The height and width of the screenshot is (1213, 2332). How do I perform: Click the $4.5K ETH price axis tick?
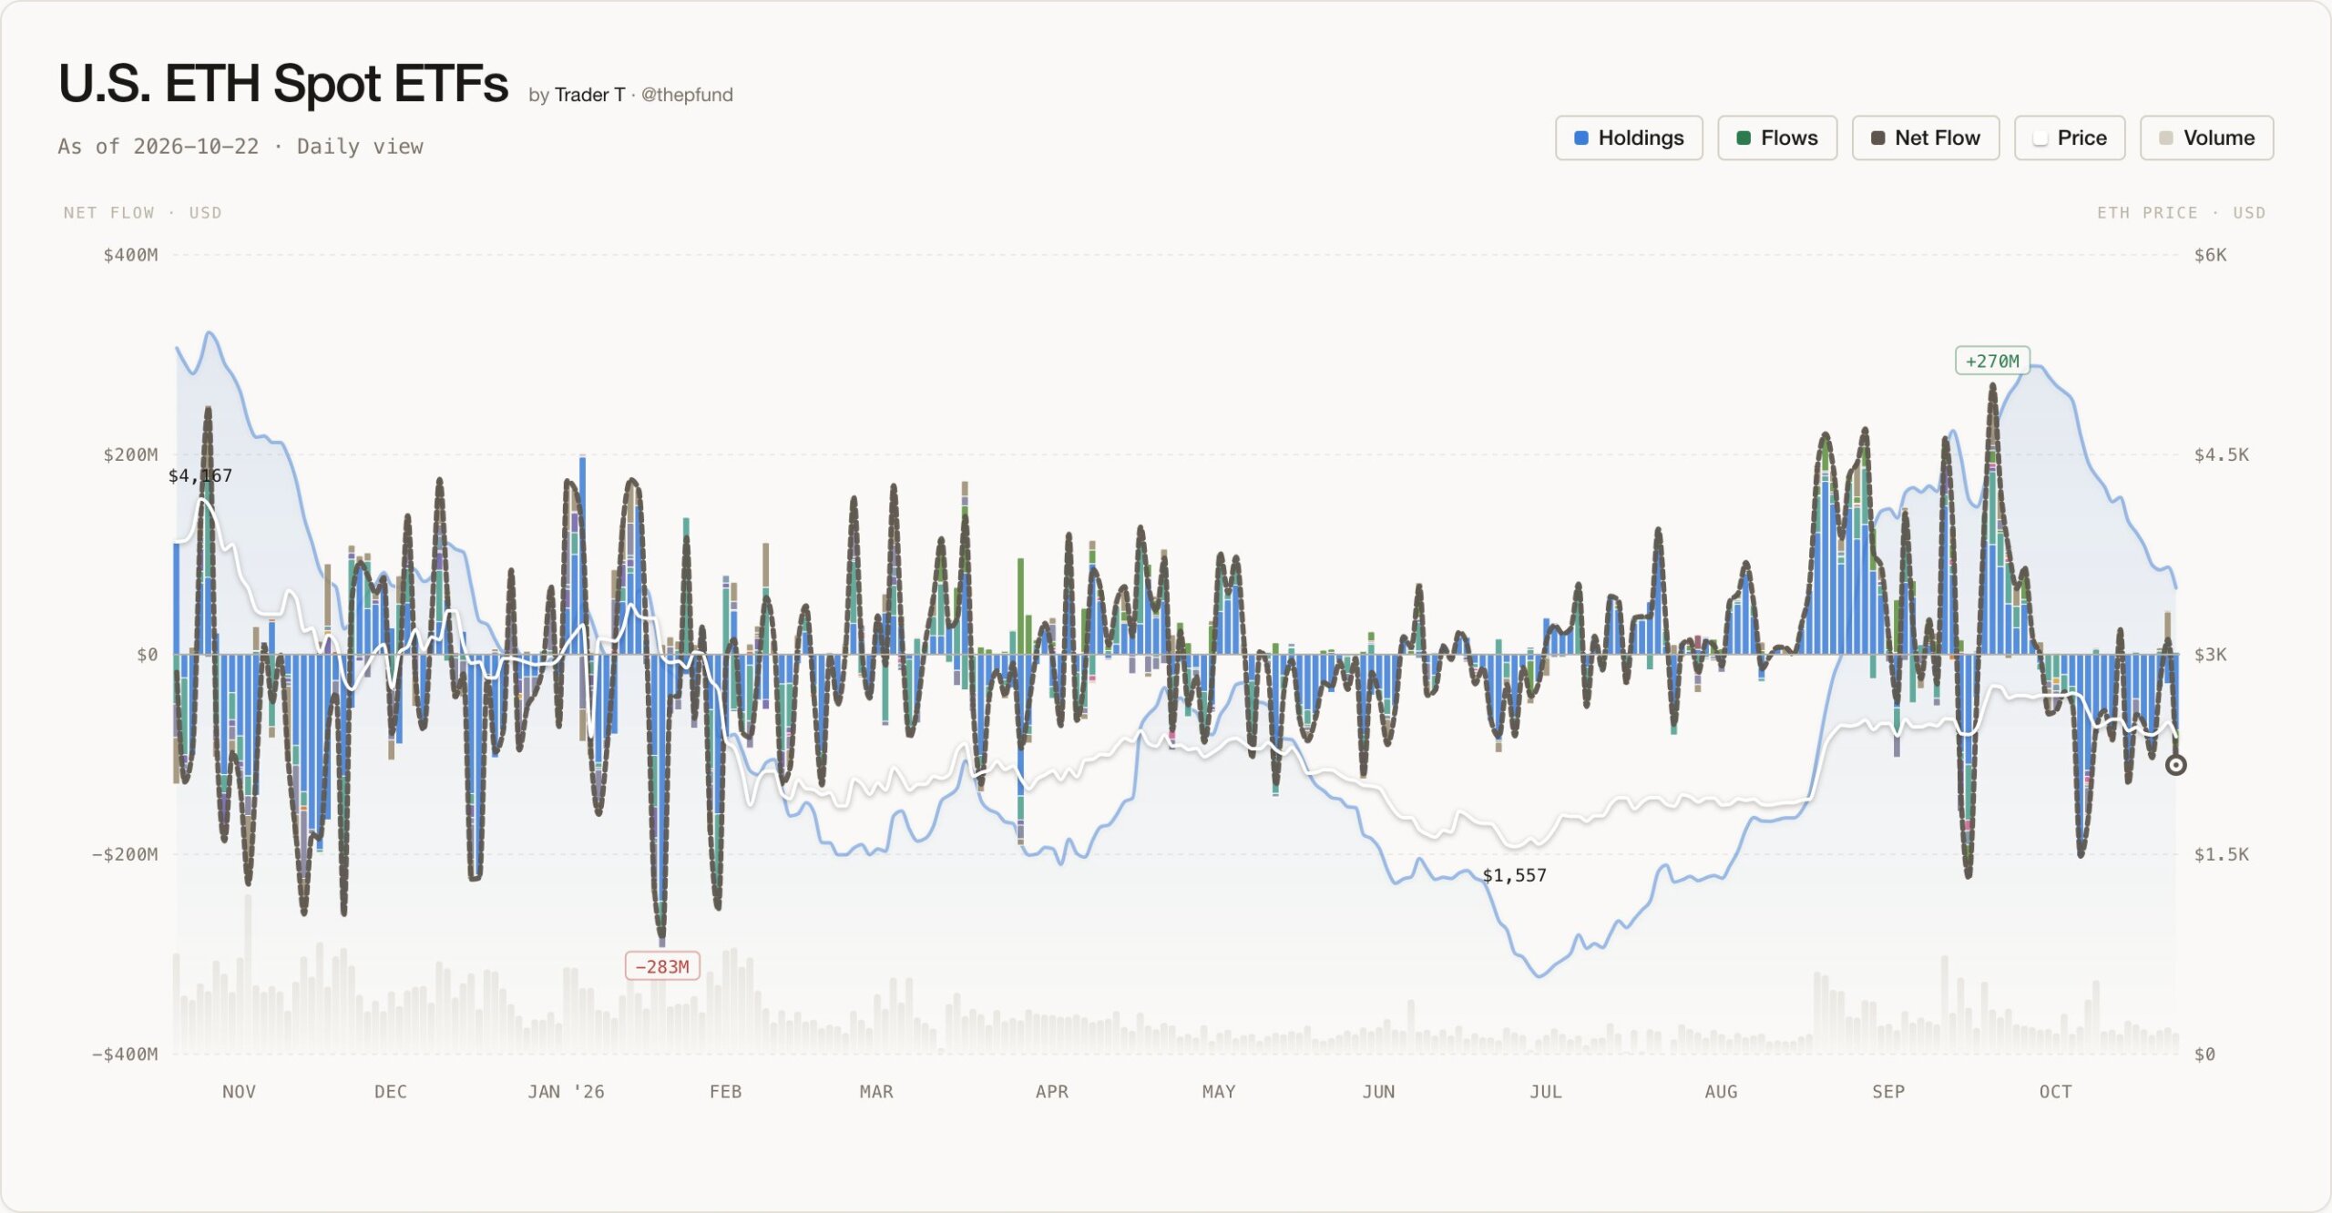tap(2221, 454)
